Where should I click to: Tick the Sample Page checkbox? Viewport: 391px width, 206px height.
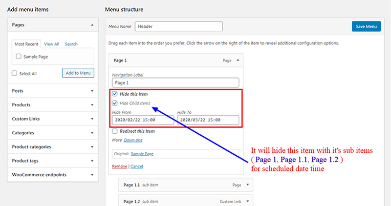click(x=19, y=56)
